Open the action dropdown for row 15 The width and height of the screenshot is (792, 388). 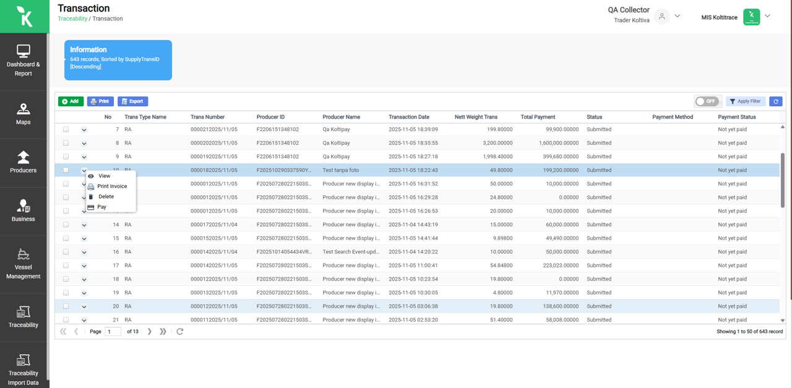click(x=84, y=238)
